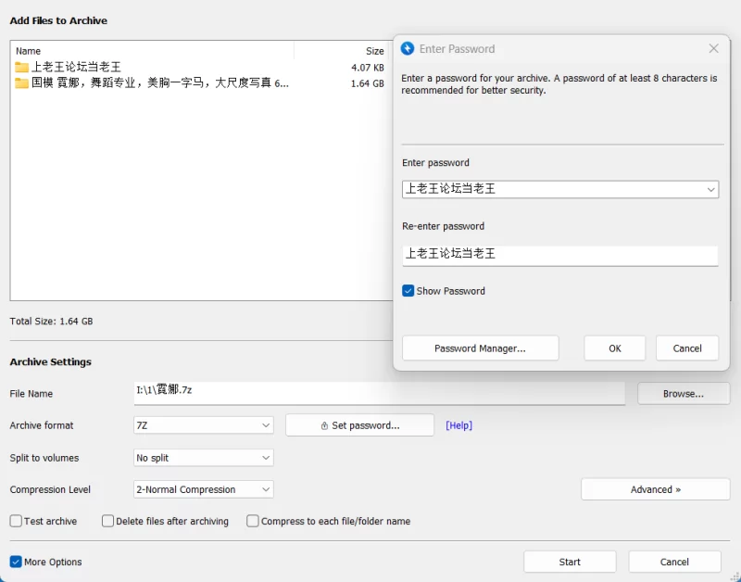Sort file list by Name column
The image size is (741, 582).
coord(29,51)
